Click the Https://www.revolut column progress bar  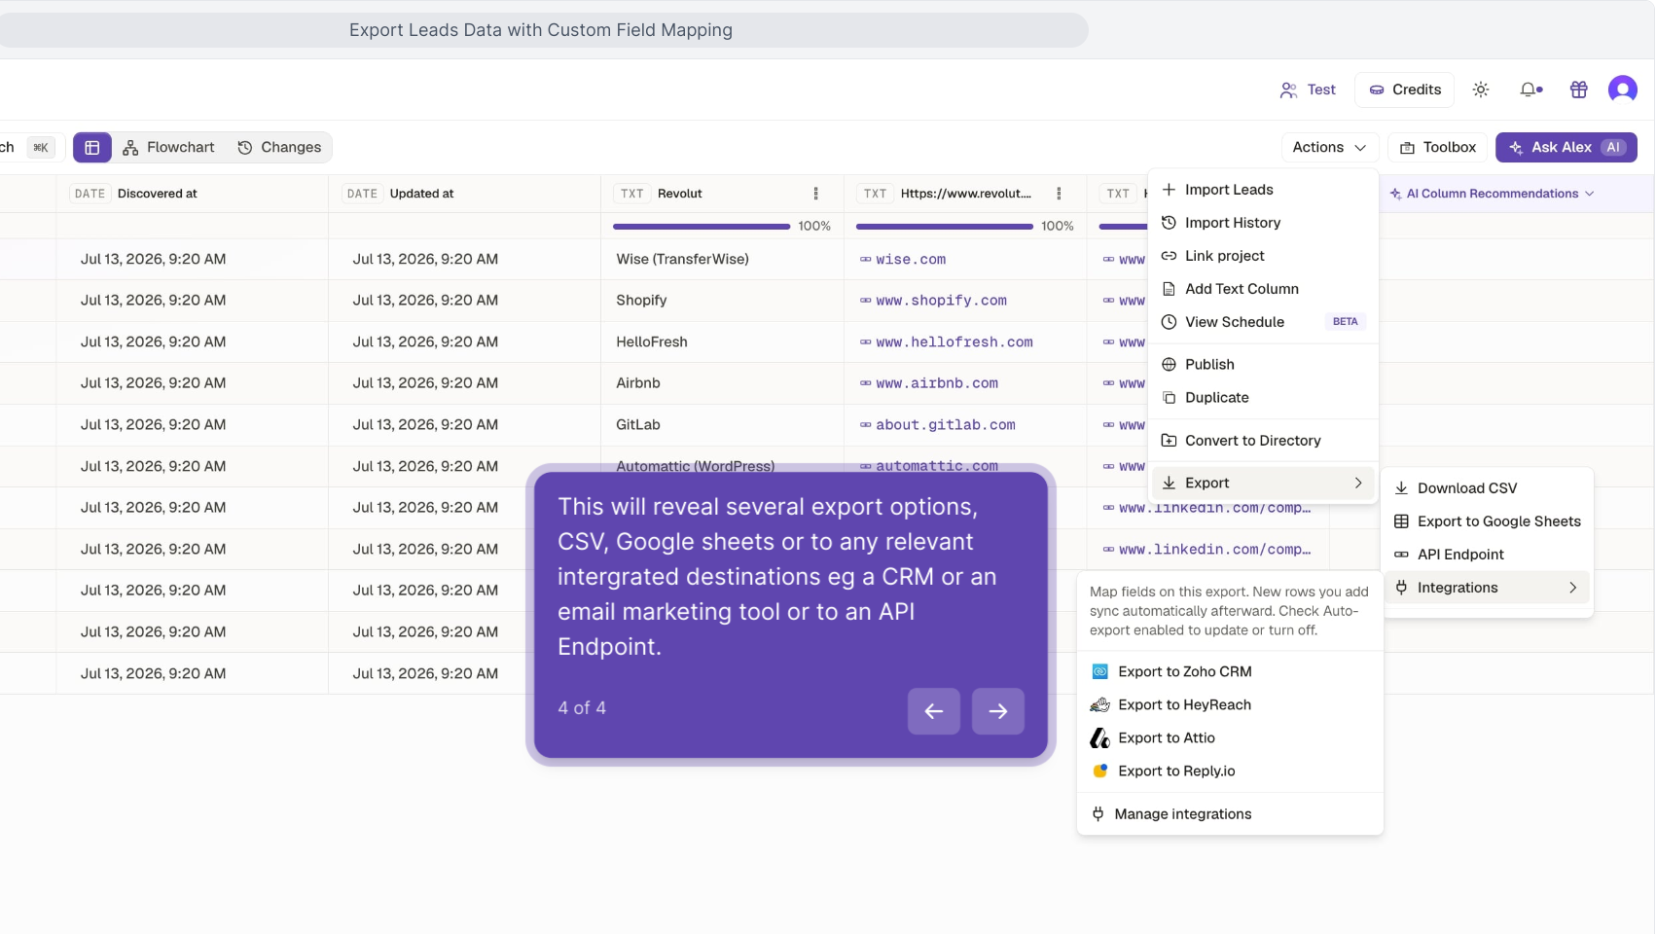(945, 227)
